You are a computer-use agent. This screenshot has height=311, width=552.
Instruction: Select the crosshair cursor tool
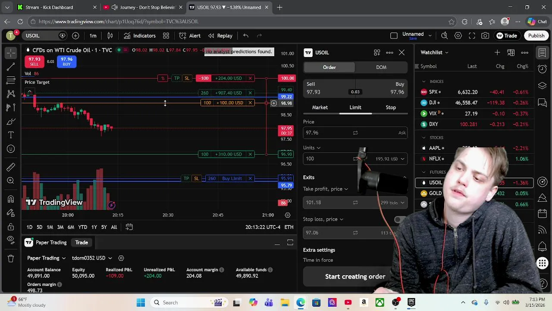click(11, 53)
